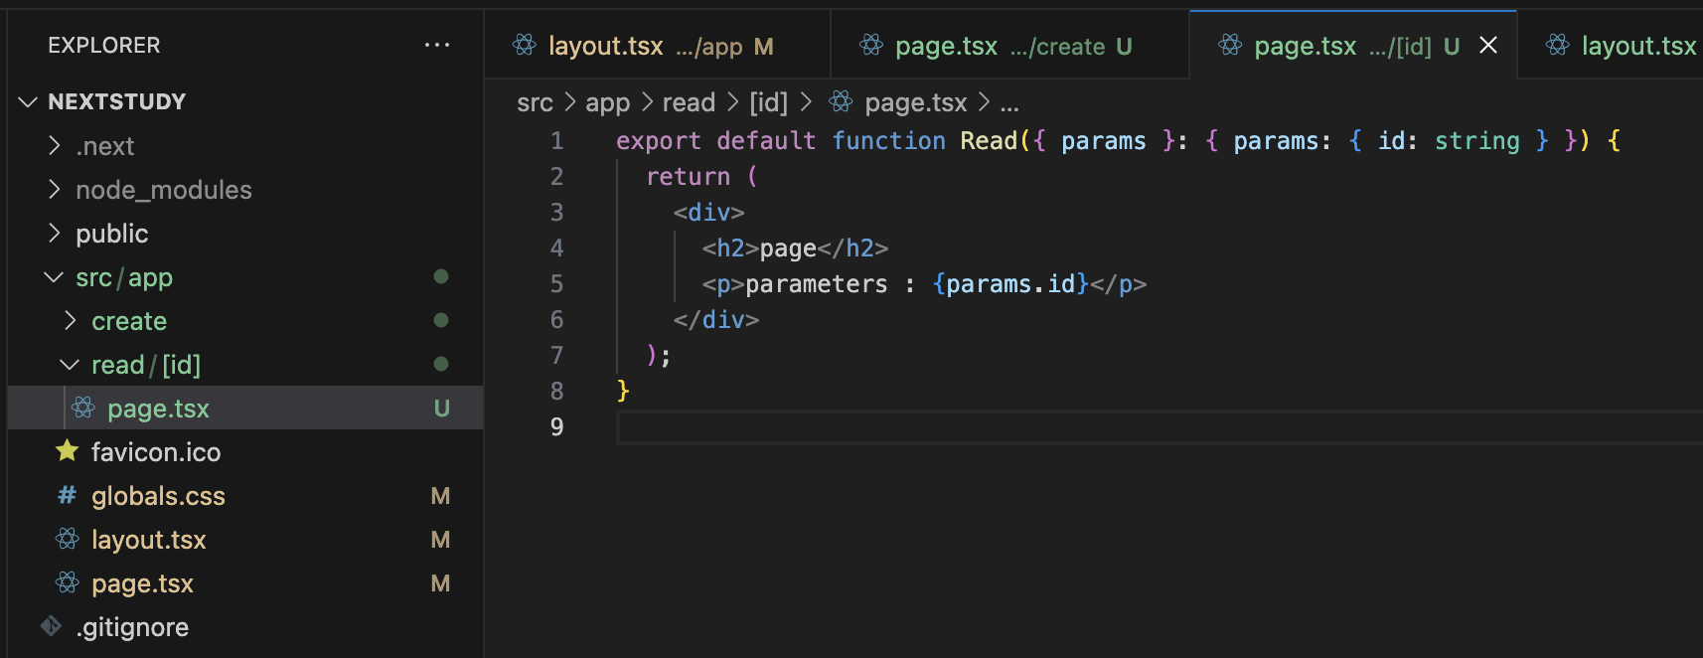
Task: Click React icon on page.tsx .../create tab
Action: (x=871, y=45)
